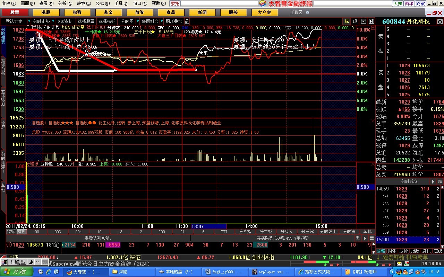This screenshot has height=277, width=444.
Task: Select the 分猎人 indicator tab
Action: (x=287, y=232)
